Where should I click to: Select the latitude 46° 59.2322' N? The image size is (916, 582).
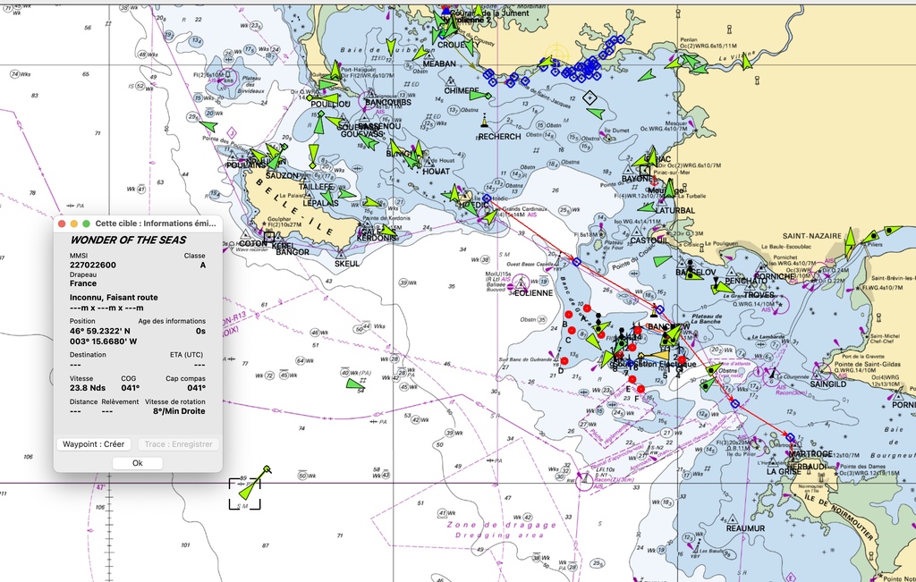(x=100, y=331)
